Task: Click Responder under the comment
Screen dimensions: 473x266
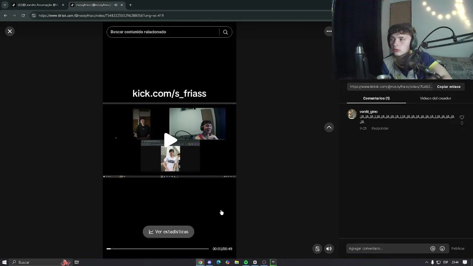Action: pyautogui.click(x=380, y=128)
